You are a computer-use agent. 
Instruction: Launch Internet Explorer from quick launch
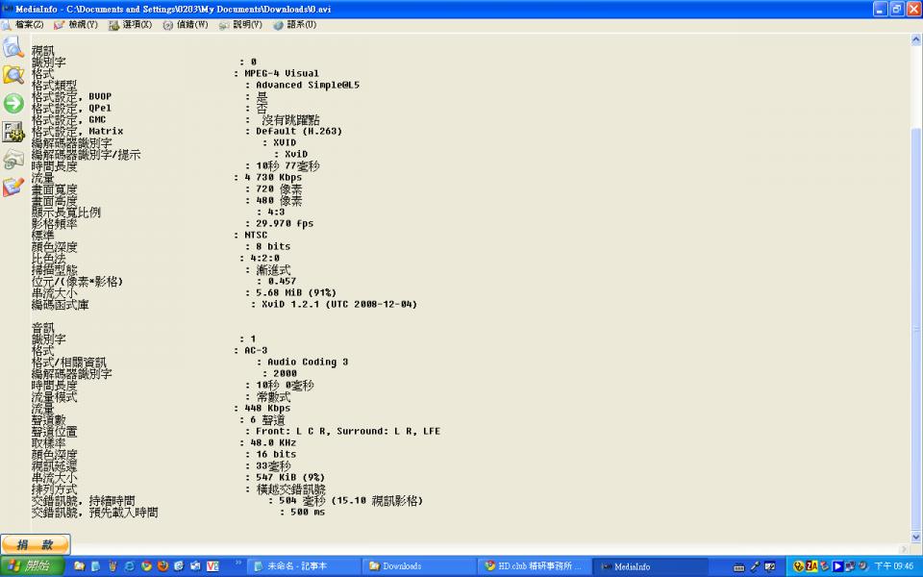[x=129, y=566]
